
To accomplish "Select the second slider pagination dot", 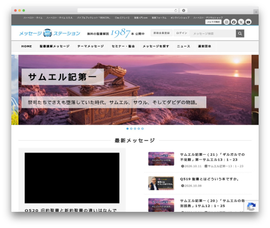I will 131,129.
